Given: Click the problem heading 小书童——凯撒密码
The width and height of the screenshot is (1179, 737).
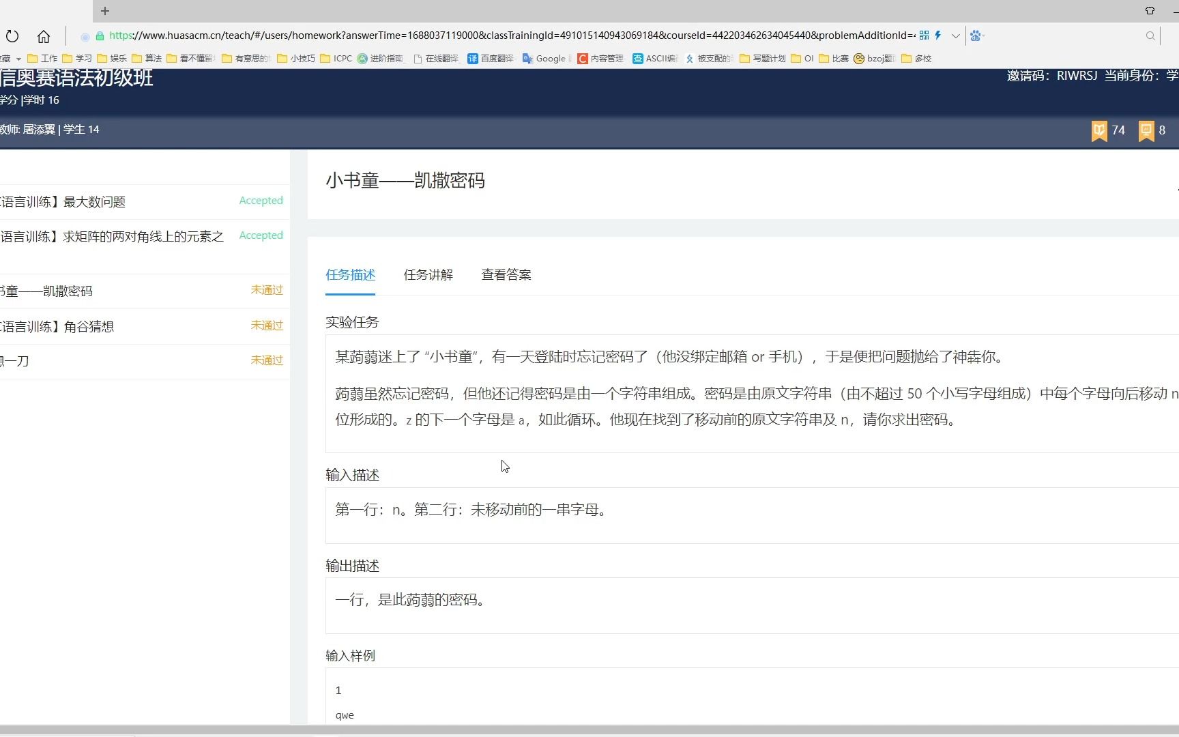Looking at the screenshot, I should click(x=405, y=181).
